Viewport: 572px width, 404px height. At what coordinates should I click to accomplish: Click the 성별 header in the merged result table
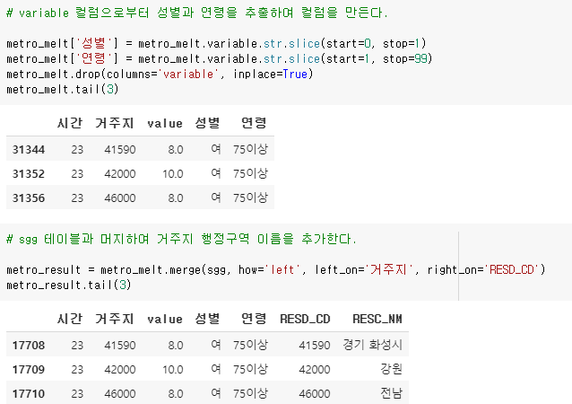coord(207,319)
